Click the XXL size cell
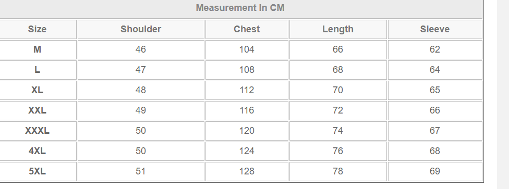This screenshot has width=509, height=189. (x=38, y=110)
